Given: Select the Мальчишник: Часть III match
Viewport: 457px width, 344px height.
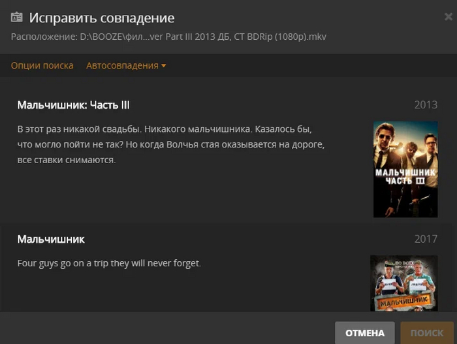Looking at the screenshot, I should point(73,105).
